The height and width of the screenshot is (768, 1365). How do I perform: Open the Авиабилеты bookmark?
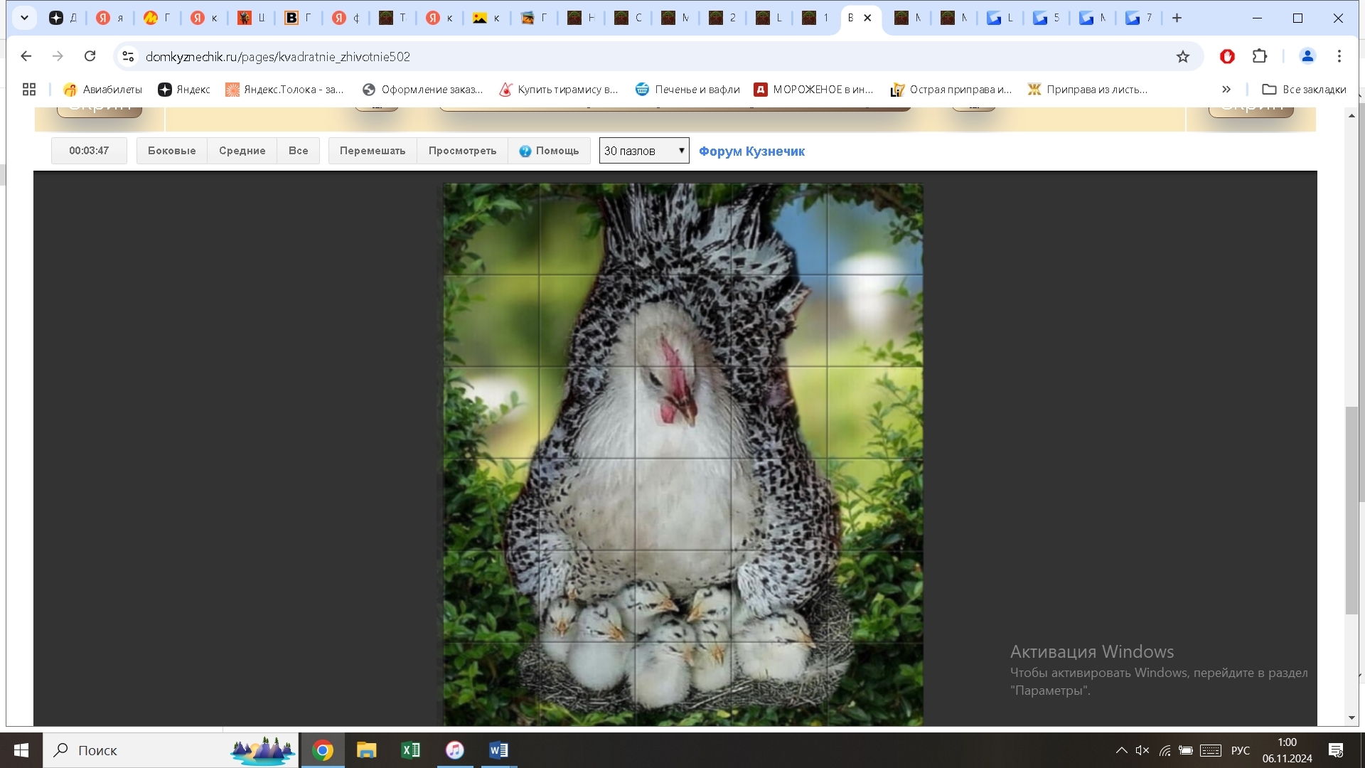(102, 89)
